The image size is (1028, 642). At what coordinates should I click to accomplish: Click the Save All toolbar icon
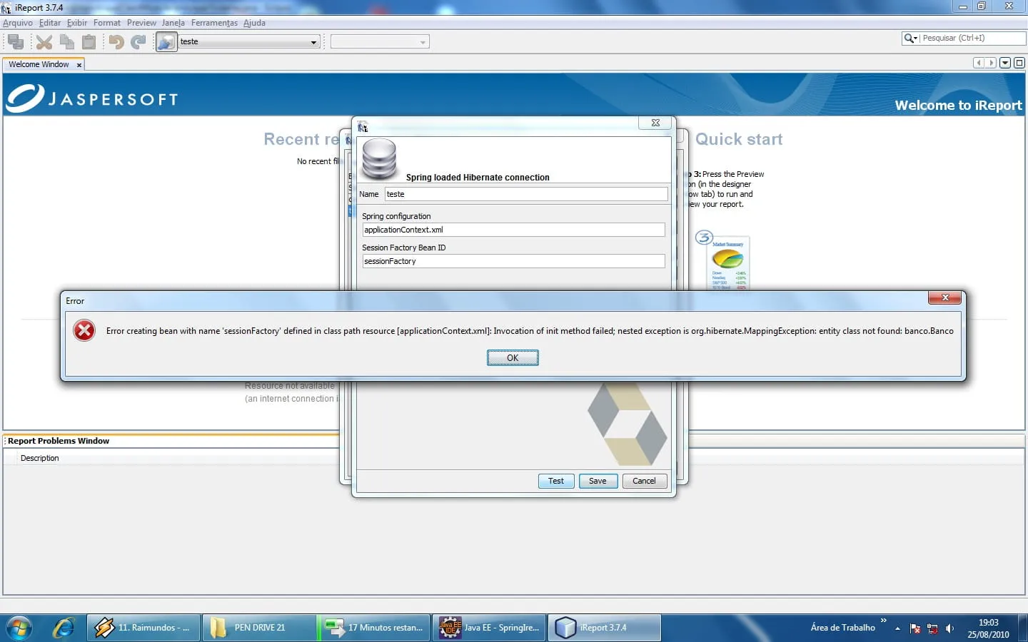coord(16,42)
